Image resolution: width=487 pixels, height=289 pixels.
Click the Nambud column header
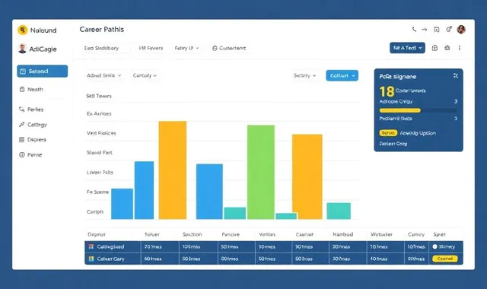coord(343,234)
